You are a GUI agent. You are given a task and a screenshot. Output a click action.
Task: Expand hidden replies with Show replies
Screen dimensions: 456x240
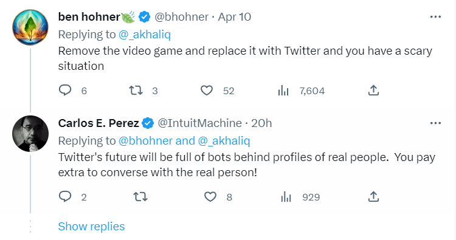click(91, 227)
